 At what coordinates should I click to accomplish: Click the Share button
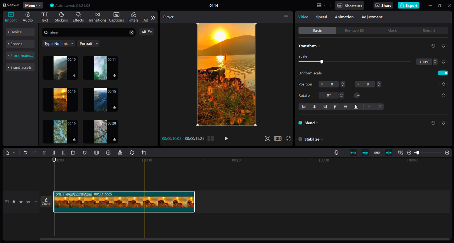pos(383,5)
